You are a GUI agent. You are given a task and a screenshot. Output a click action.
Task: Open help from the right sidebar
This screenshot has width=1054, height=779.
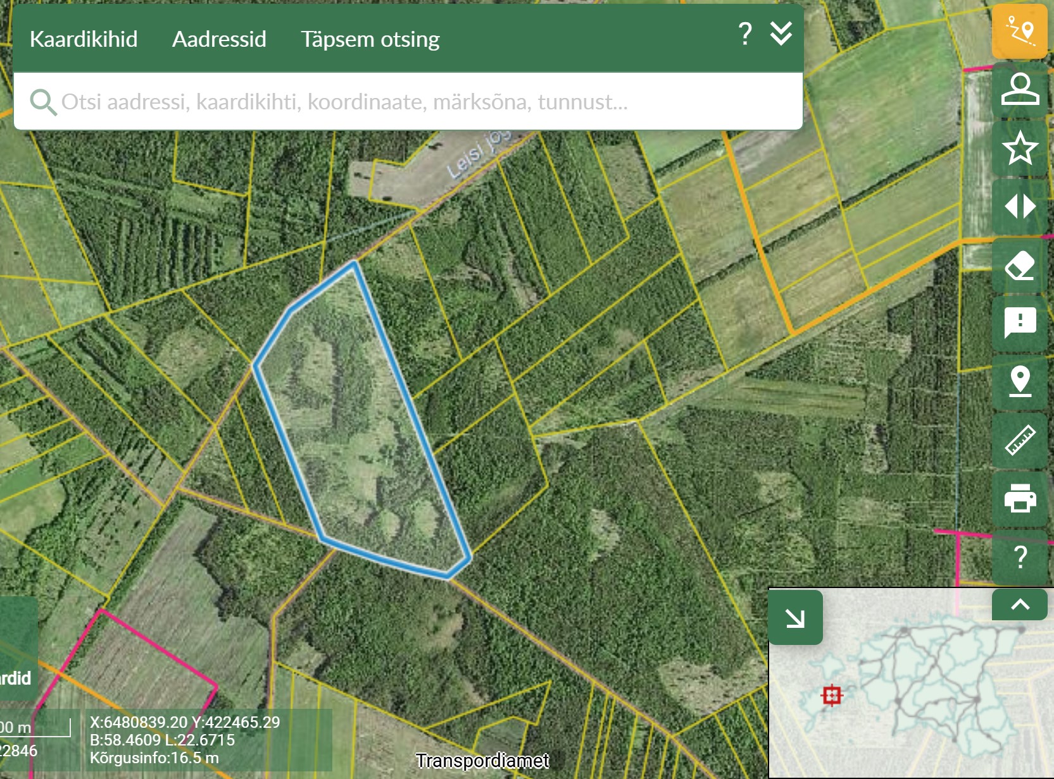[x=1019, y=557]
